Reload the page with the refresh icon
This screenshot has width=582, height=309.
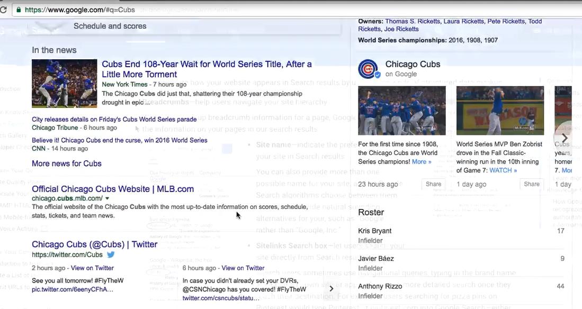[3, 10]
